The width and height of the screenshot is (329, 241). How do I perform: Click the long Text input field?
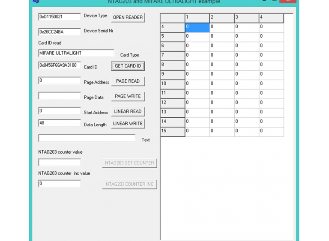[x=87, y=138]
